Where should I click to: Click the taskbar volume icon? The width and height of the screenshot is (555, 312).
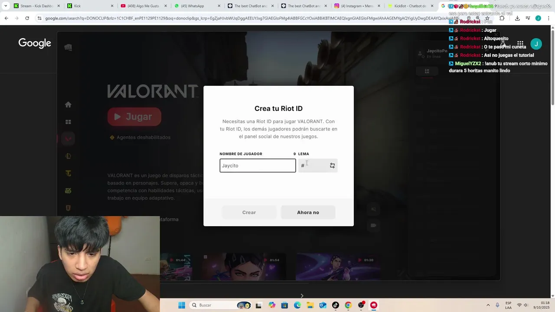526,305
